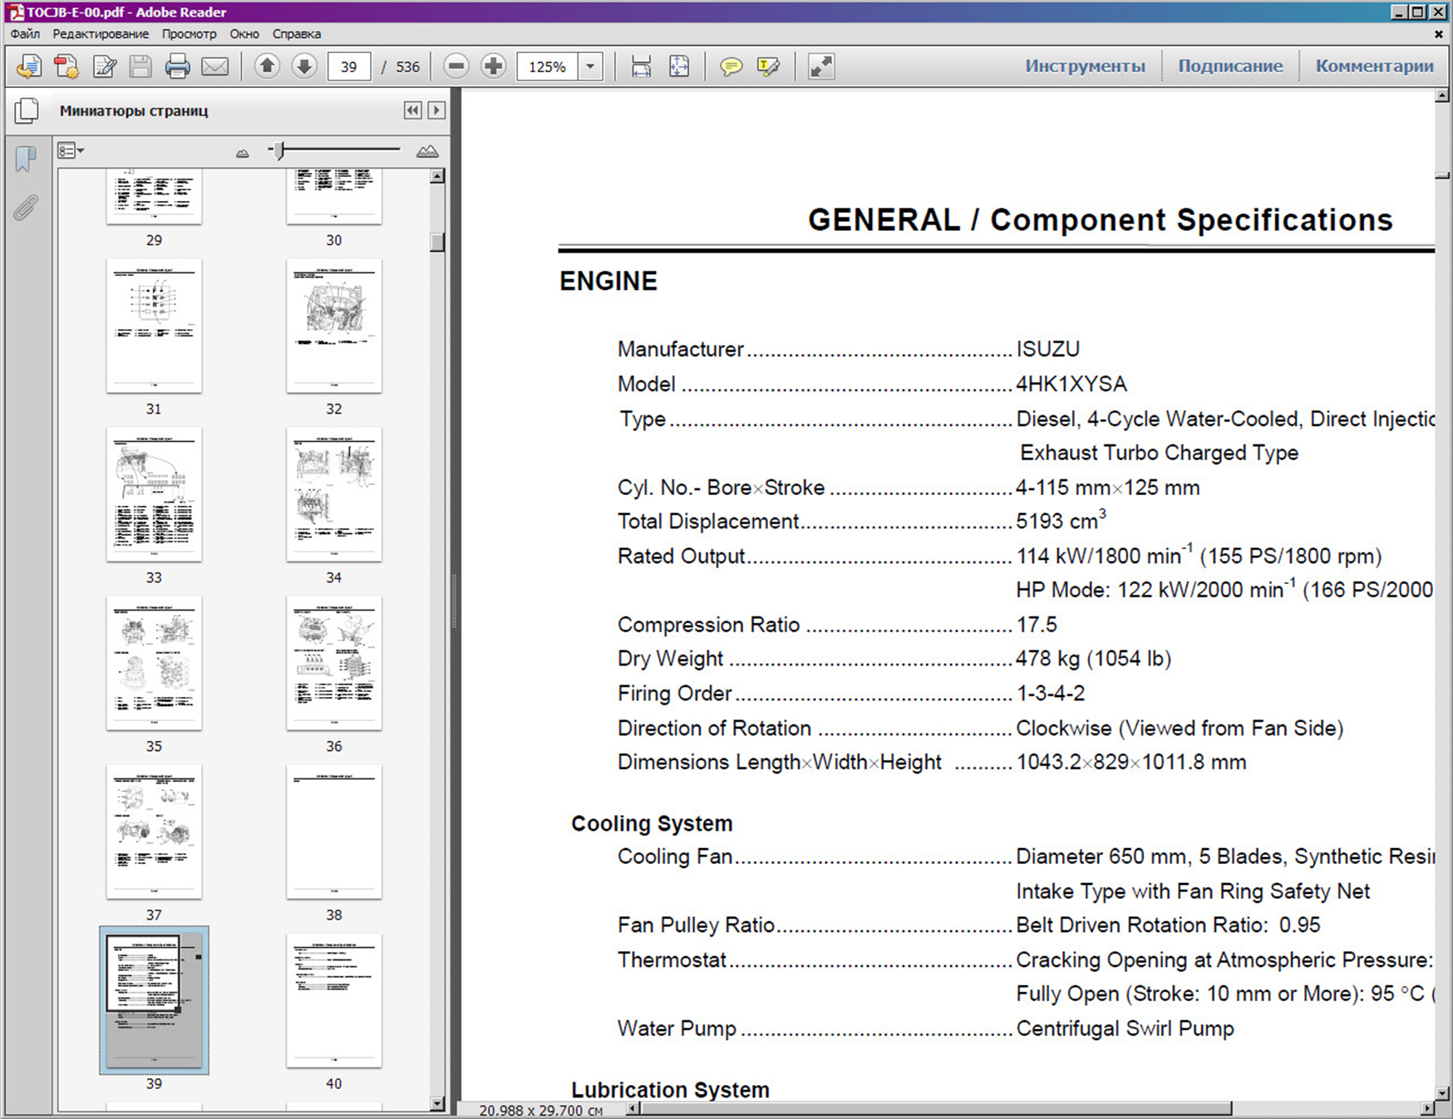Open thumbnail panel options menu

[x=71, y=151]
